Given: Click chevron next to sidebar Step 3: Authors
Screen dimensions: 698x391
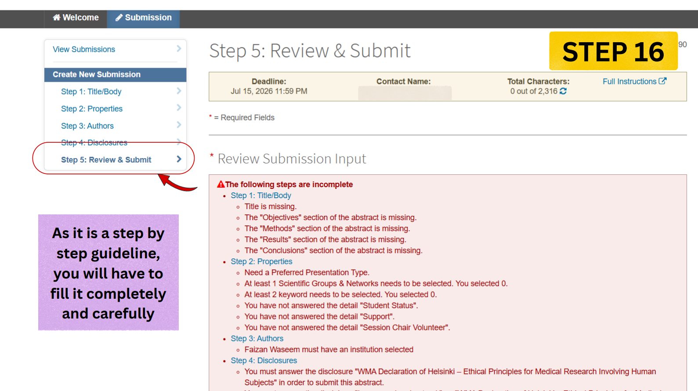Looking at the screenshot, I should [179, 125].
